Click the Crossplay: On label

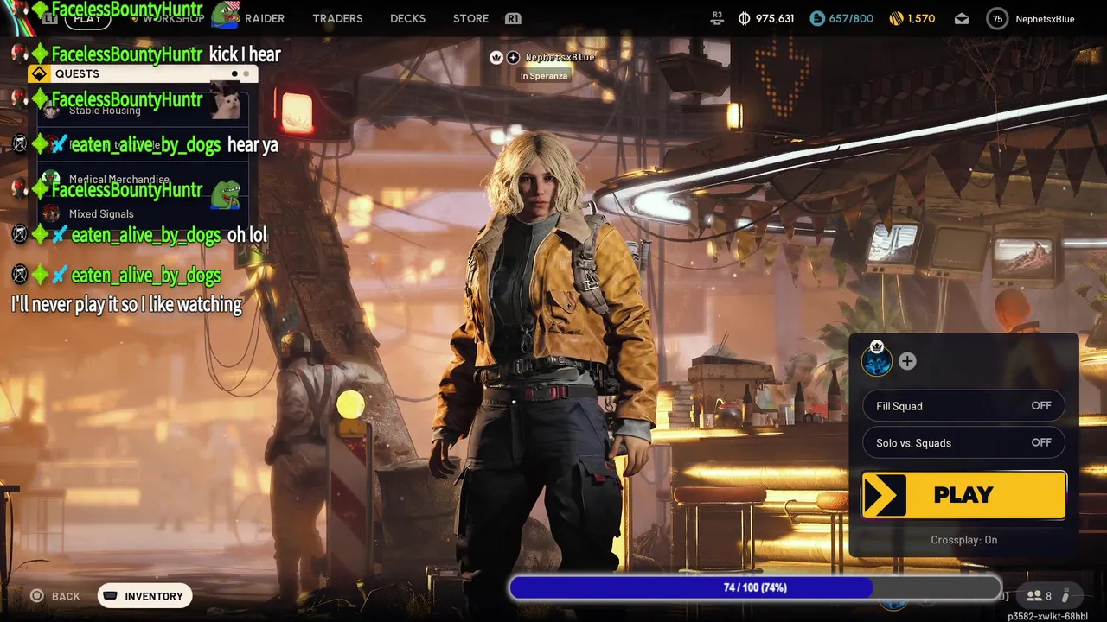[x=963, y=540]
